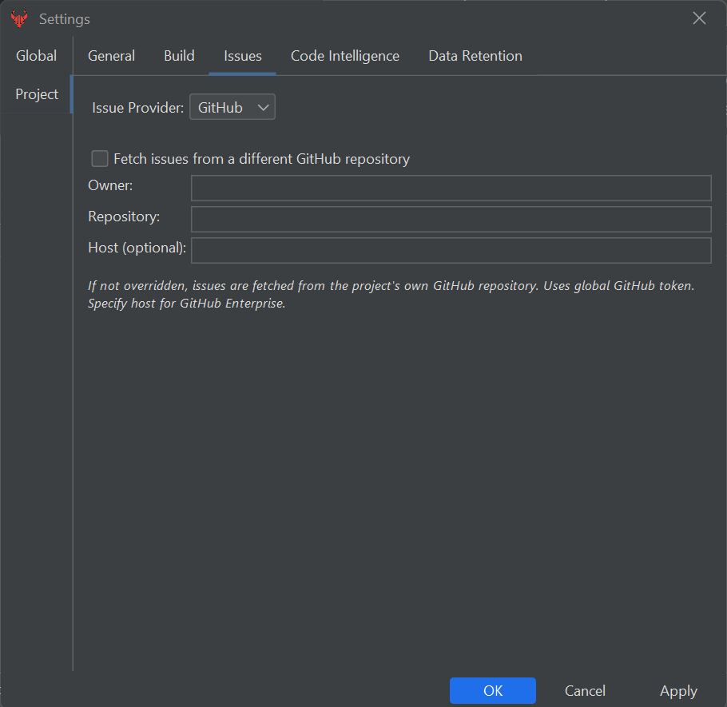Viewport: 727px width, 707px height.
Task: Select the Global settings section
Action: pos(36,56)
